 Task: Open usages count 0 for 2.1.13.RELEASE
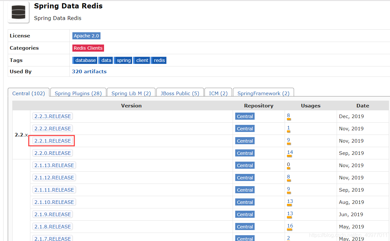289,165
